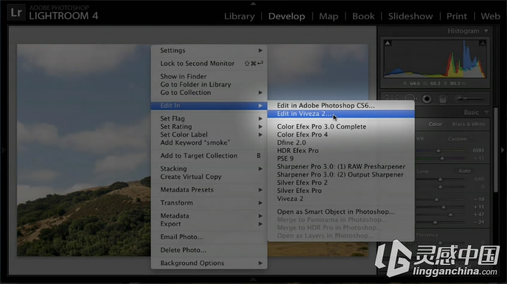Open the Web module
Screen dimensions: 507x284
pos(490,16)
